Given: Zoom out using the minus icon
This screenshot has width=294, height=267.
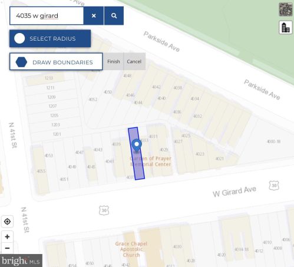Looking at the screenshot, I should click(7, 248).
